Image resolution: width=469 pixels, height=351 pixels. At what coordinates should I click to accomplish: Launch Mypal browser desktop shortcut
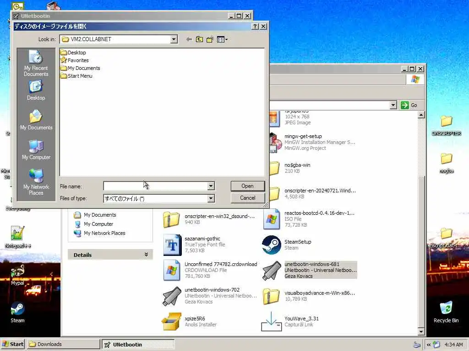pos(17,275)
